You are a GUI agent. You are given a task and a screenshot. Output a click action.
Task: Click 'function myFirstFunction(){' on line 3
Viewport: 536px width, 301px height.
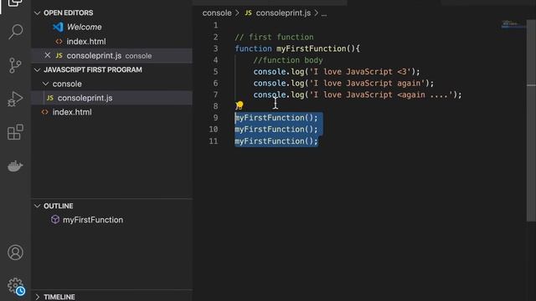click(297, 48)
